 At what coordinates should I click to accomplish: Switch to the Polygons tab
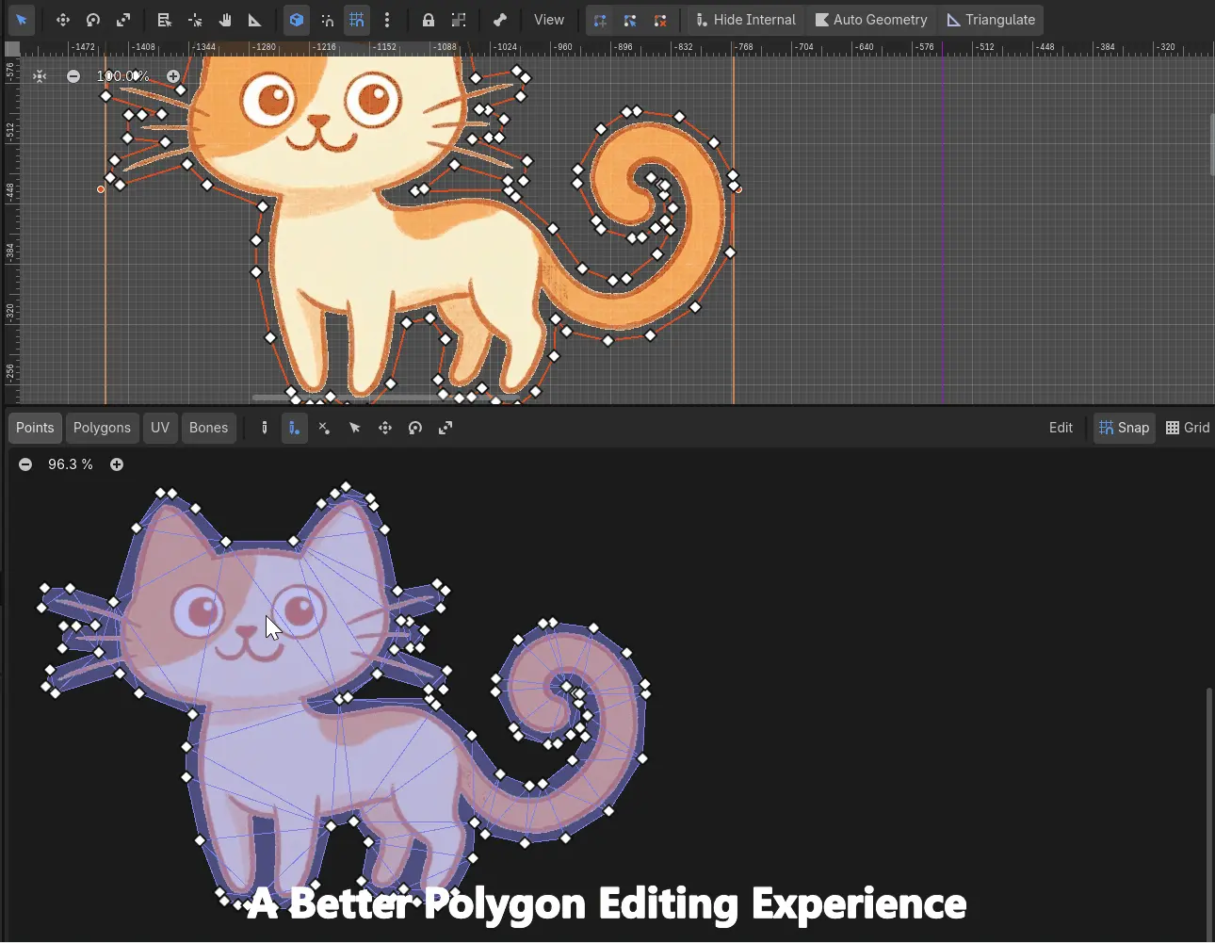(x=102, y=428)
